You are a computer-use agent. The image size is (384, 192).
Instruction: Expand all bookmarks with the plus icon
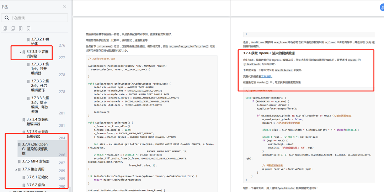5,28
